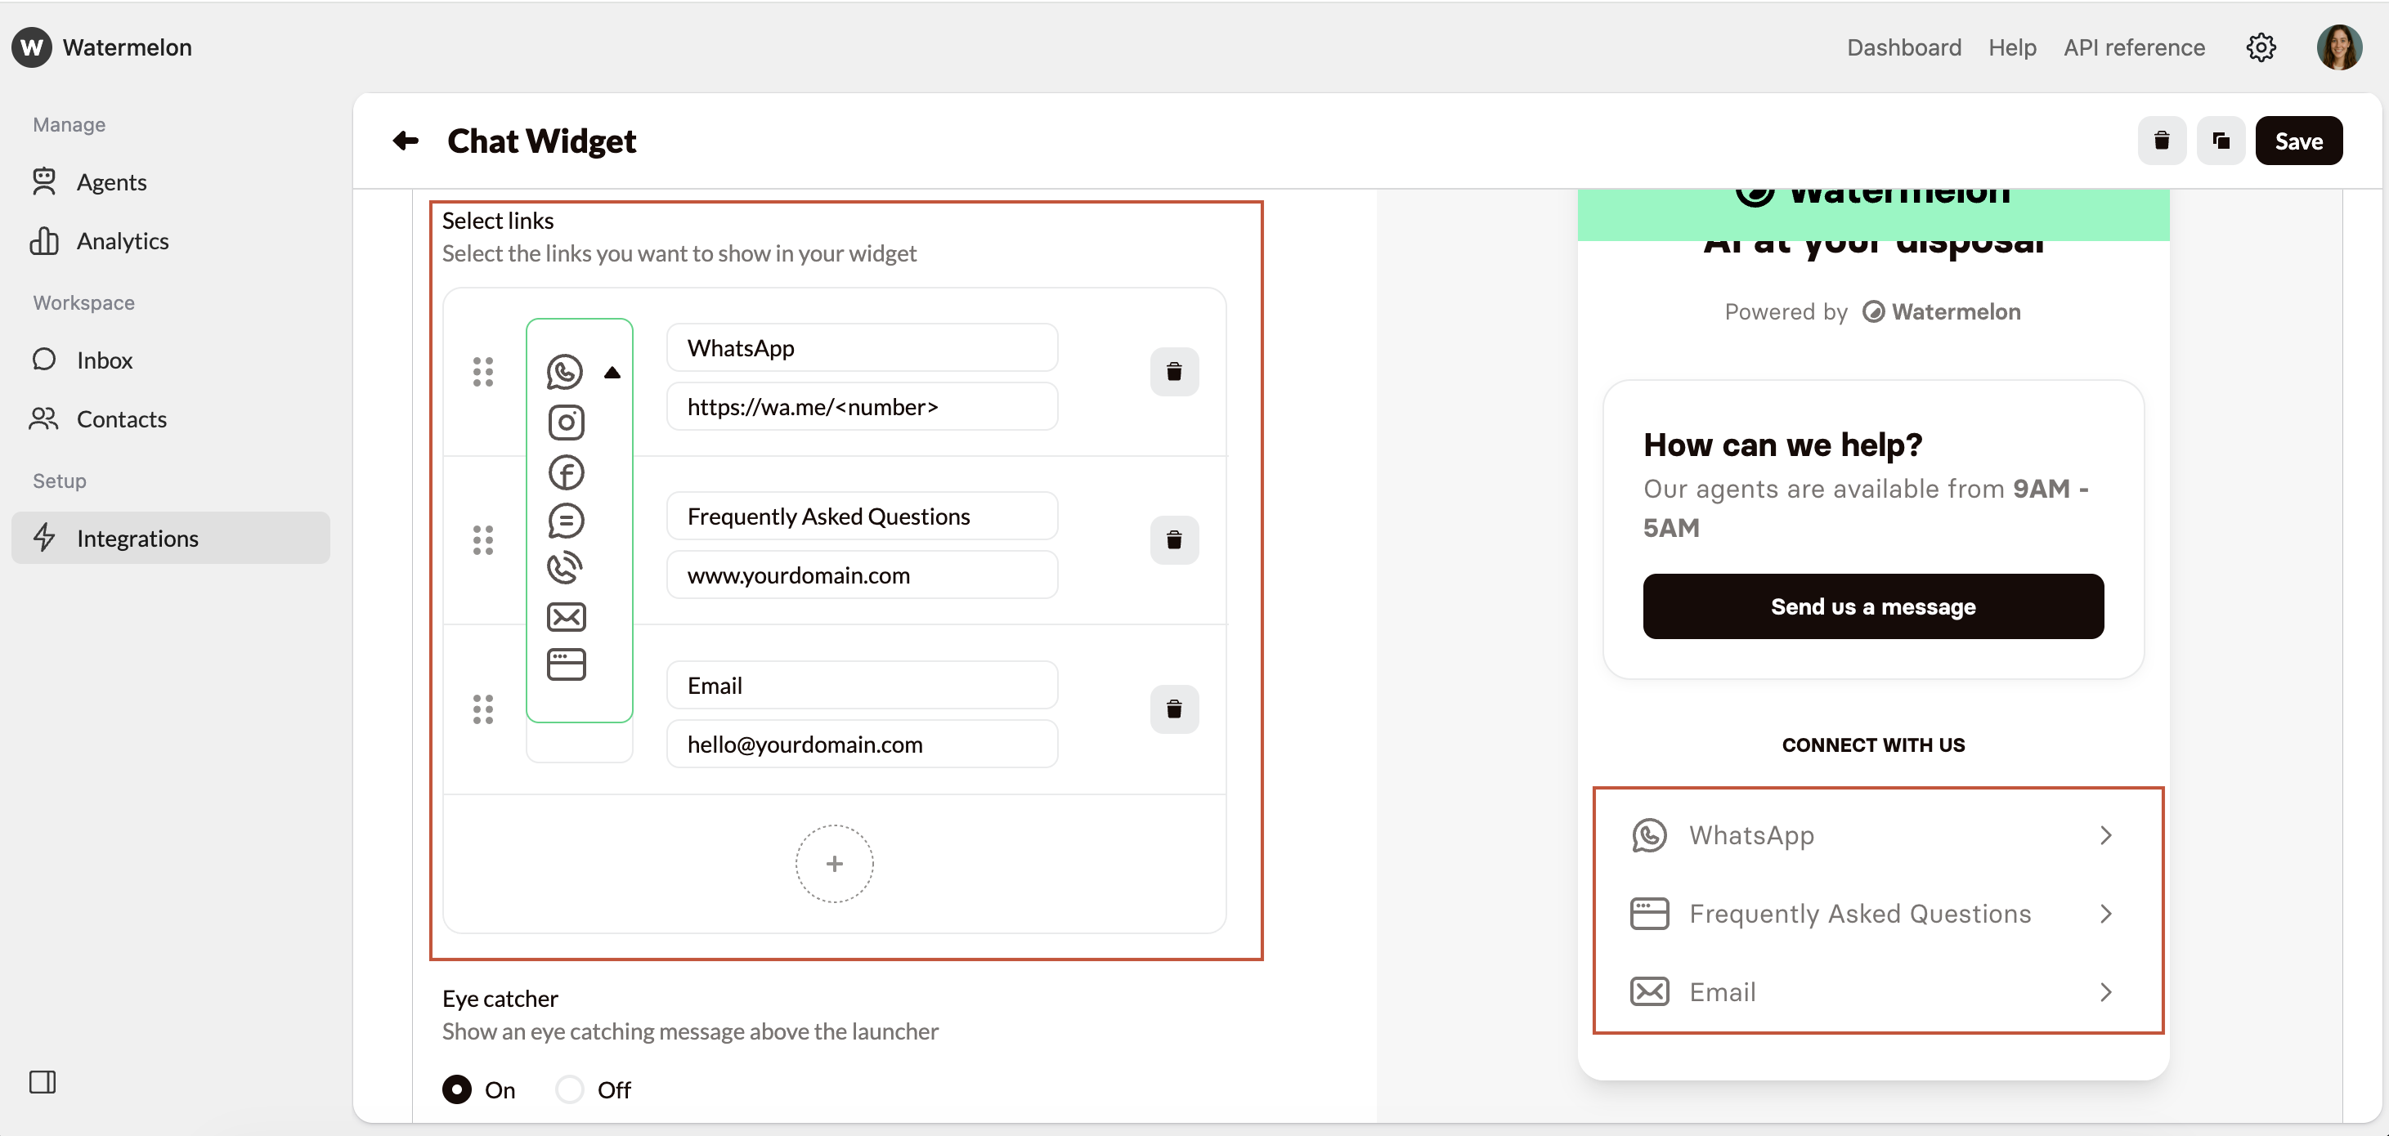Click the duplicate icon next to Save
The width and height of the screenshot is (2389, 1136).
coord(2221,140)
